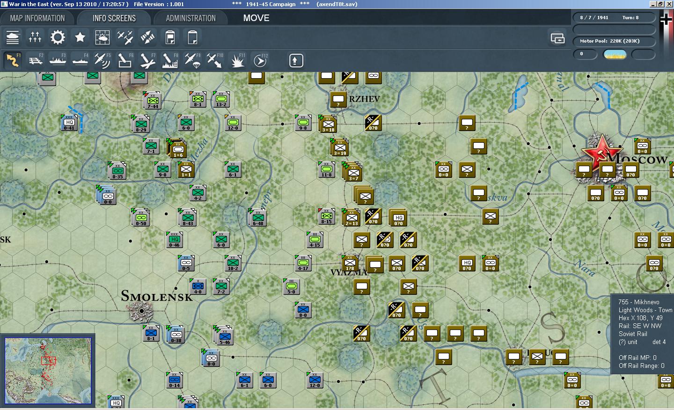Select Bomb unit mode (F6)

click(125, 60)
